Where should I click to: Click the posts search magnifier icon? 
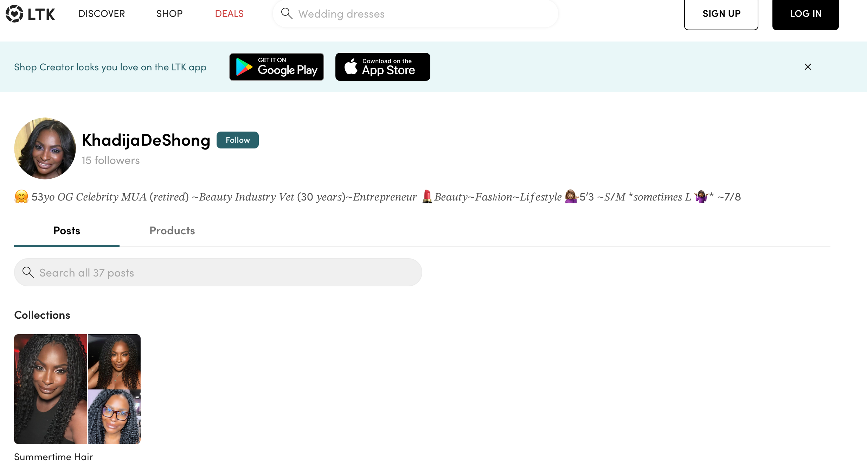coord(28,272)
